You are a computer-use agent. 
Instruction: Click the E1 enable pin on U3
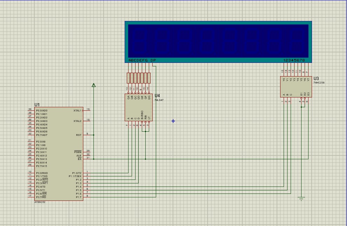click(x=301, y=94)
